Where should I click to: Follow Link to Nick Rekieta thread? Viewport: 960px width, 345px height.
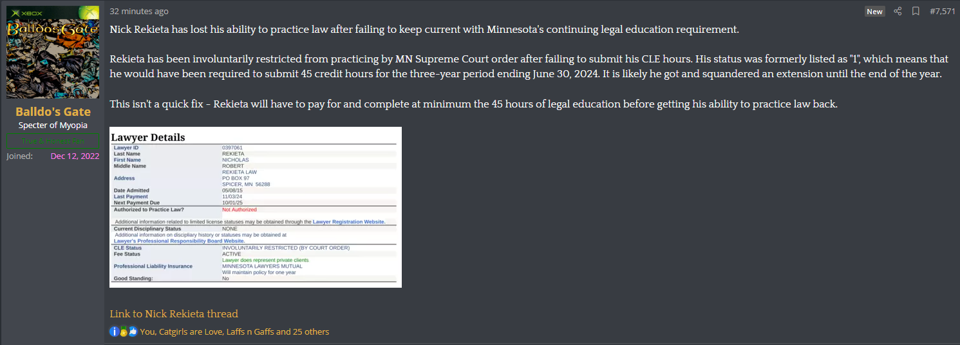[x=174, y=314]
